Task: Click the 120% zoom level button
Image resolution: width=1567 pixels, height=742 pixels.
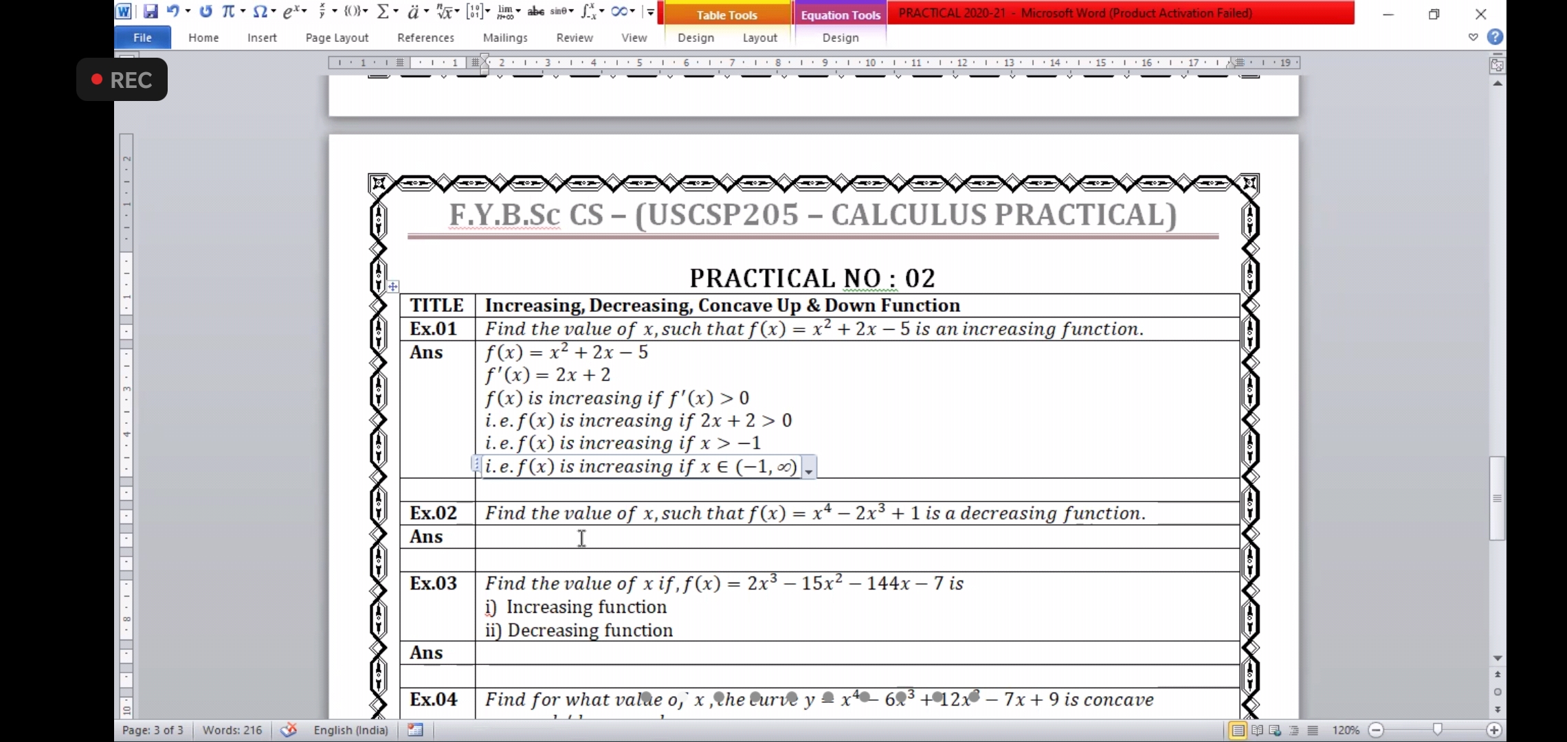Action: (1345, 730)
